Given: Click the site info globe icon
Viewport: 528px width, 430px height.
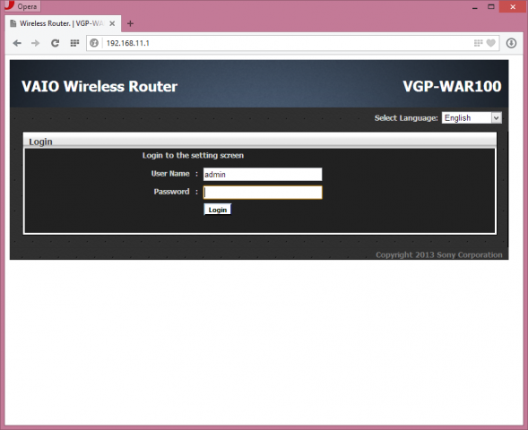Looking at the screenshot, I should click(94, 43).
